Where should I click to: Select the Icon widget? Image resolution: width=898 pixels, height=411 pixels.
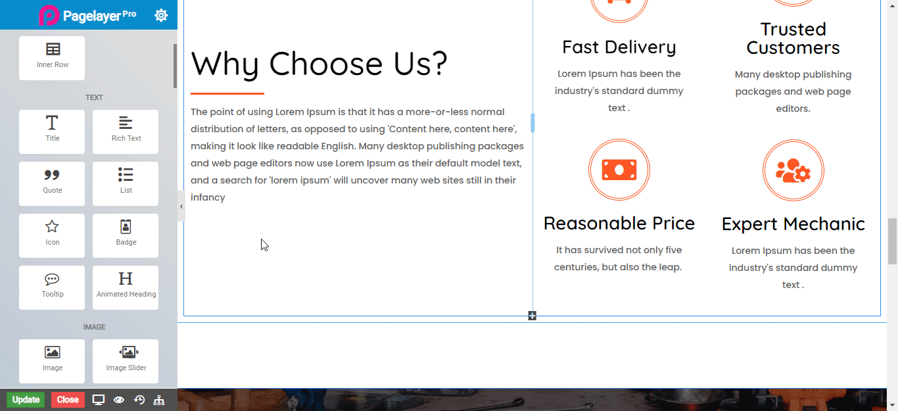click(x=52, y=235)
